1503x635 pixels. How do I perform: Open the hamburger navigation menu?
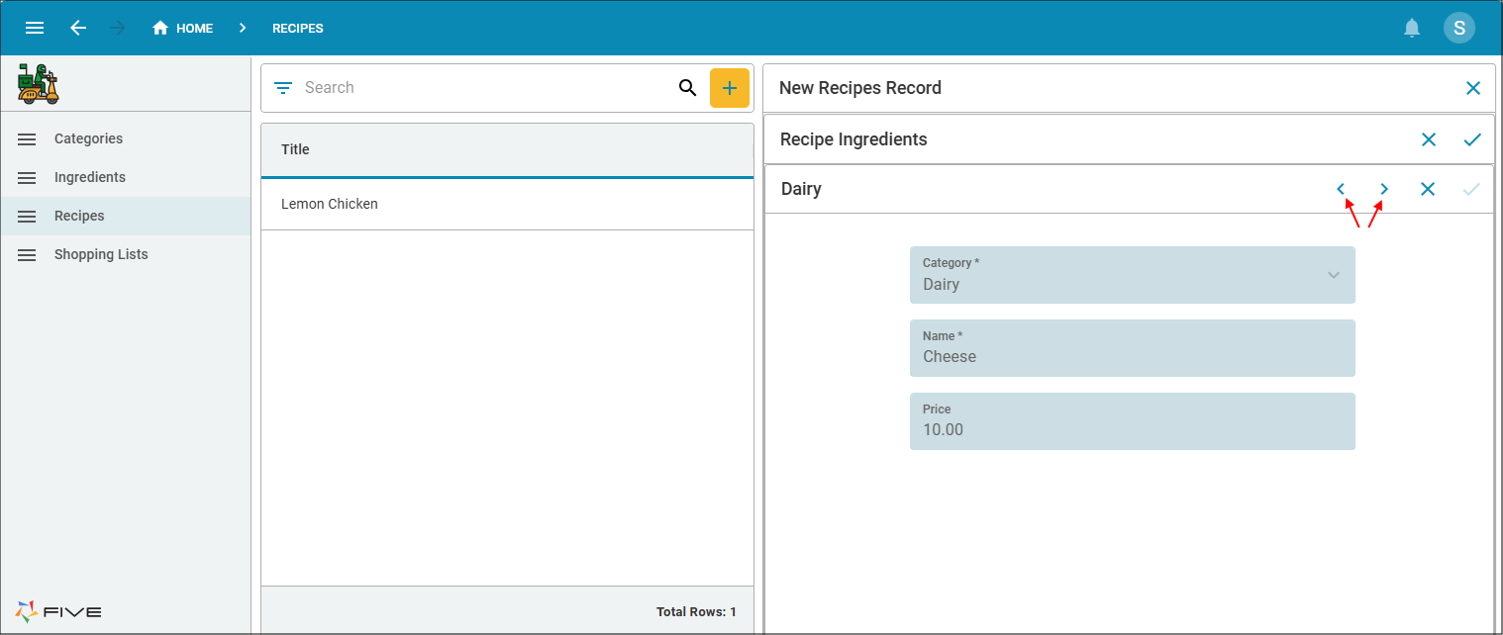(x=35, y=28)
